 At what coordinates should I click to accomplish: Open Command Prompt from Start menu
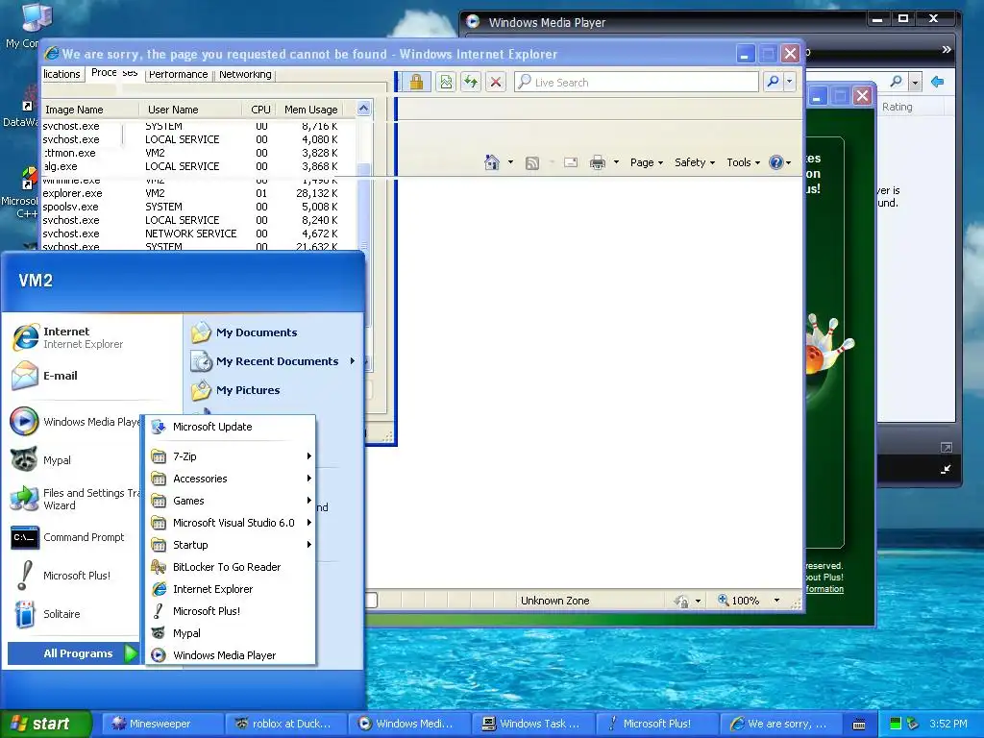pos(68,537)
